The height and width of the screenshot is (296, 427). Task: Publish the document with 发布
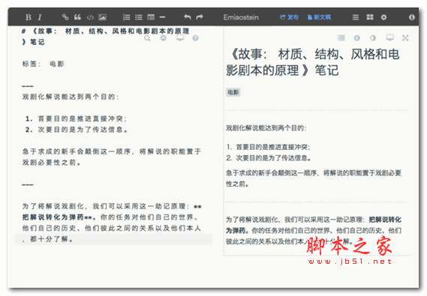click(x=289, y=17)
